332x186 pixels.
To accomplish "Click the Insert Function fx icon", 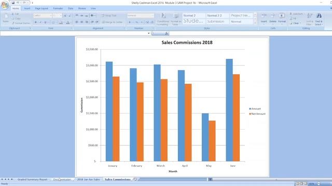I will [x=167, y=33].
